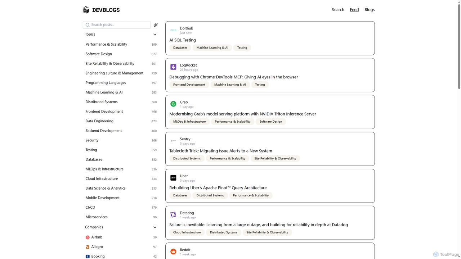Choose Programming Languages topic
Viewport: 461px width, 259px height.
[121, 83]
